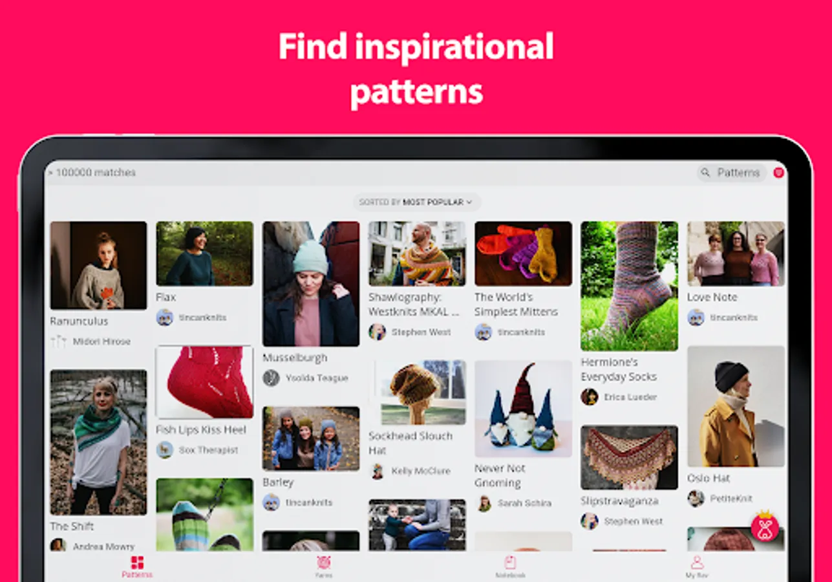Screen dimensions: 832x582
Task: Open the Slipstravaganza shawl thumbnail
Action: [x=629, y=457]
